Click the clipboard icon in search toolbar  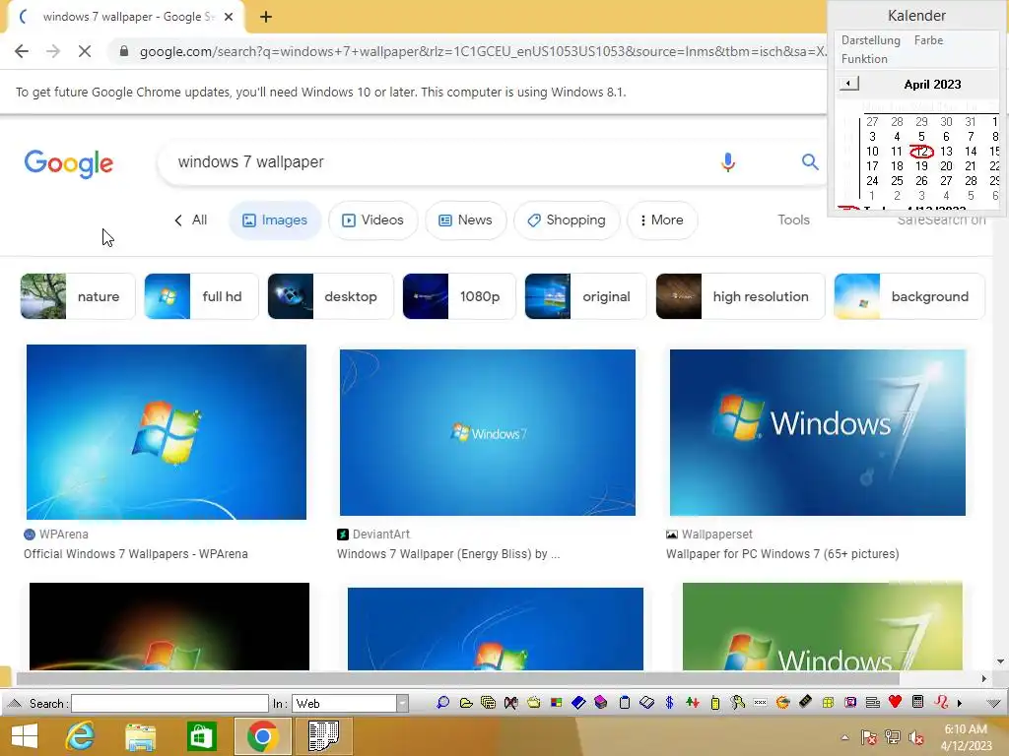point(624,703)
